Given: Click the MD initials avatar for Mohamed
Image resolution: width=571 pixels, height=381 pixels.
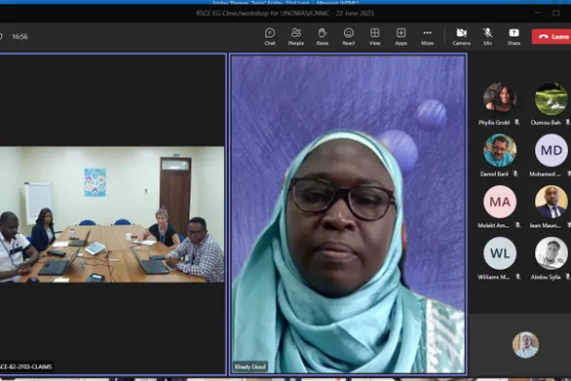Looking at the screenshot, I should 551,150.
